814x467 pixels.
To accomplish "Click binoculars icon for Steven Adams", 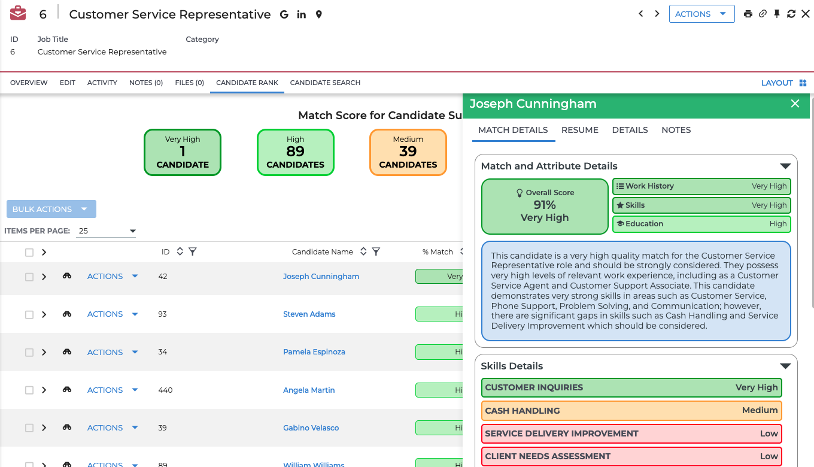I will pos(67,314).
